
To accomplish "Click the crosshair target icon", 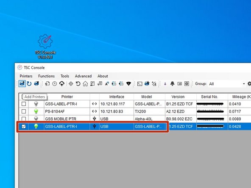I will click(71, 83).
